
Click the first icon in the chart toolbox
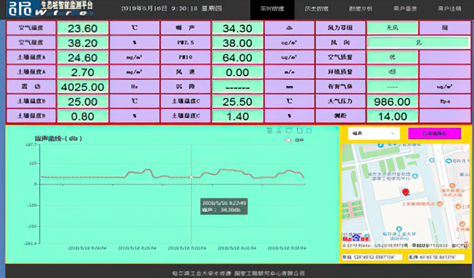[270, 131]
